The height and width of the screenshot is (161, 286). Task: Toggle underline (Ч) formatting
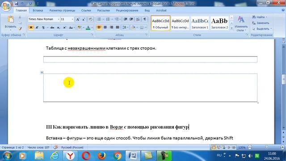click(x=43, y=27)
